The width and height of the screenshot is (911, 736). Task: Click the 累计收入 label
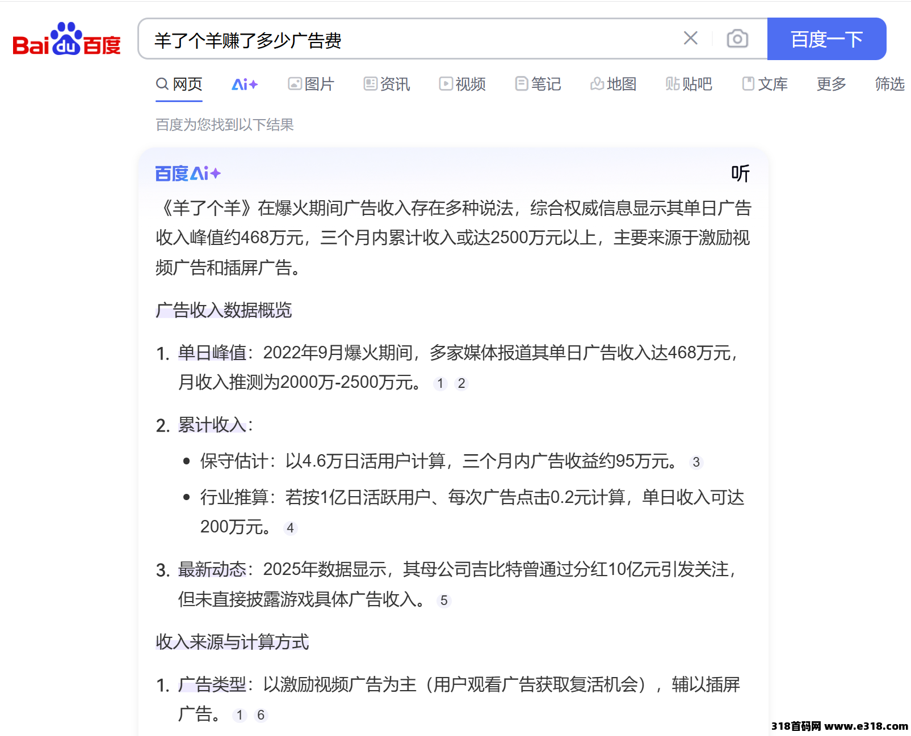coord(212,425)
